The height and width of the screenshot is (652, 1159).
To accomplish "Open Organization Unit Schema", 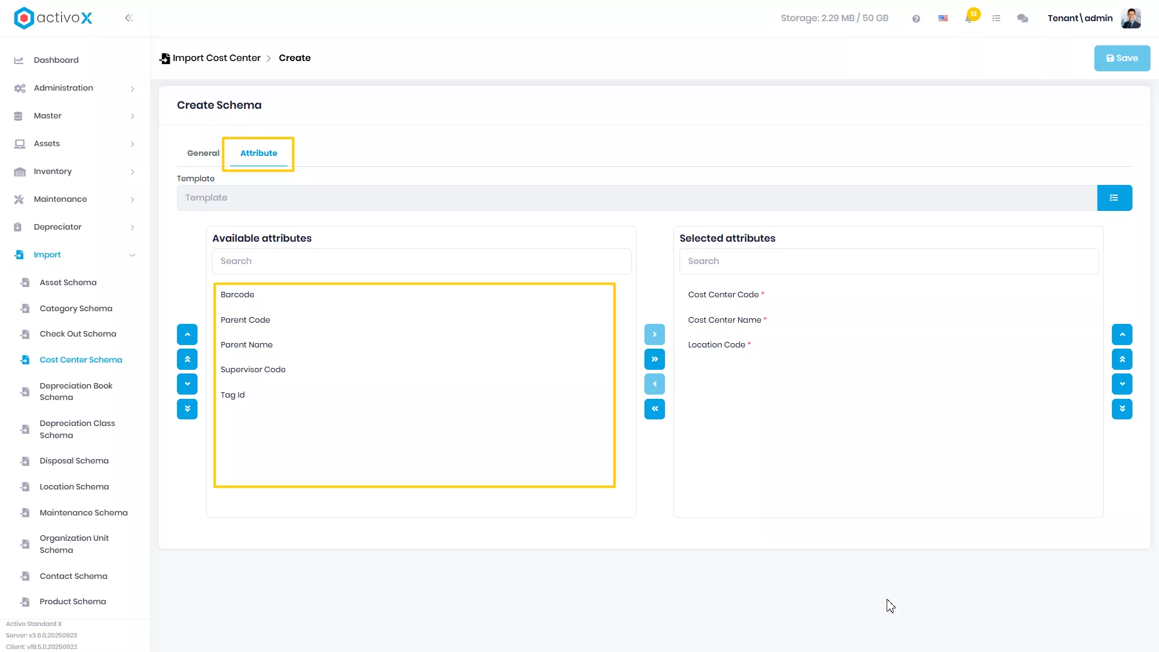I will point(75,544).
